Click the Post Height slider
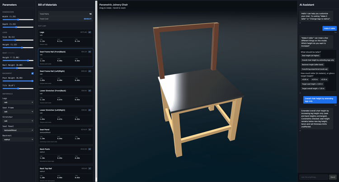339x182 pixels. click(x=18, y=81)
